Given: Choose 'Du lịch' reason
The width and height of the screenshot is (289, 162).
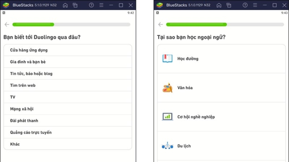Looking at the screenshot, I should (221, 146).
